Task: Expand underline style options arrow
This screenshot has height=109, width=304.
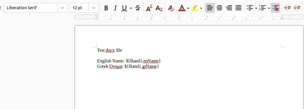Action: (x=131, y=8)
